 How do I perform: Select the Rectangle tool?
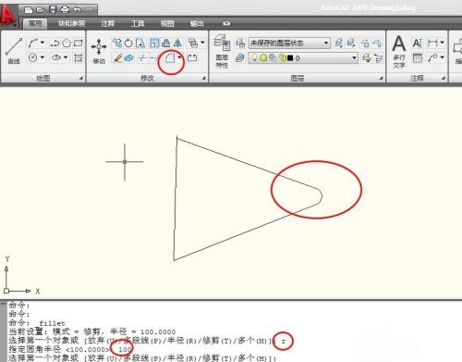point(79,43)
